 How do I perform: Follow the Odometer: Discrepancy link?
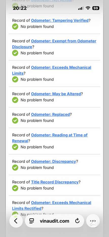pos(53,161)
